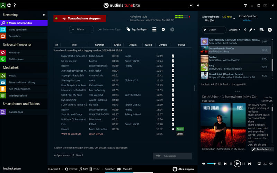
Task: Open the skin paint roller icon
Action: click(x=245, y=5)
